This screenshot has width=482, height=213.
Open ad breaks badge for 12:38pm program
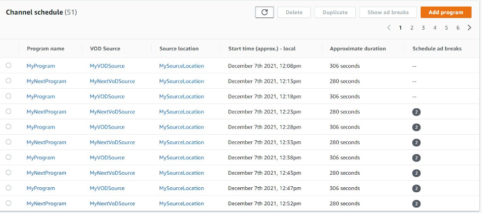[416, 158]
